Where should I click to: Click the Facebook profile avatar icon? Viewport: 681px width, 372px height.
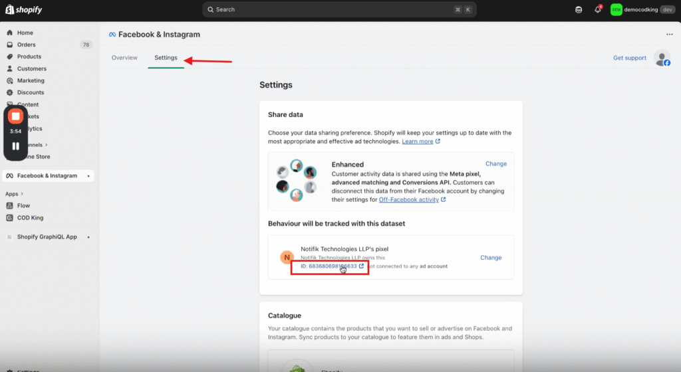tap(661, 58)
